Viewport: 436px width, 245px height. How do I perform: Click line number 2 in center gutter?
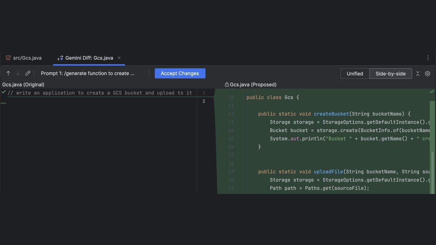[204, 101]
